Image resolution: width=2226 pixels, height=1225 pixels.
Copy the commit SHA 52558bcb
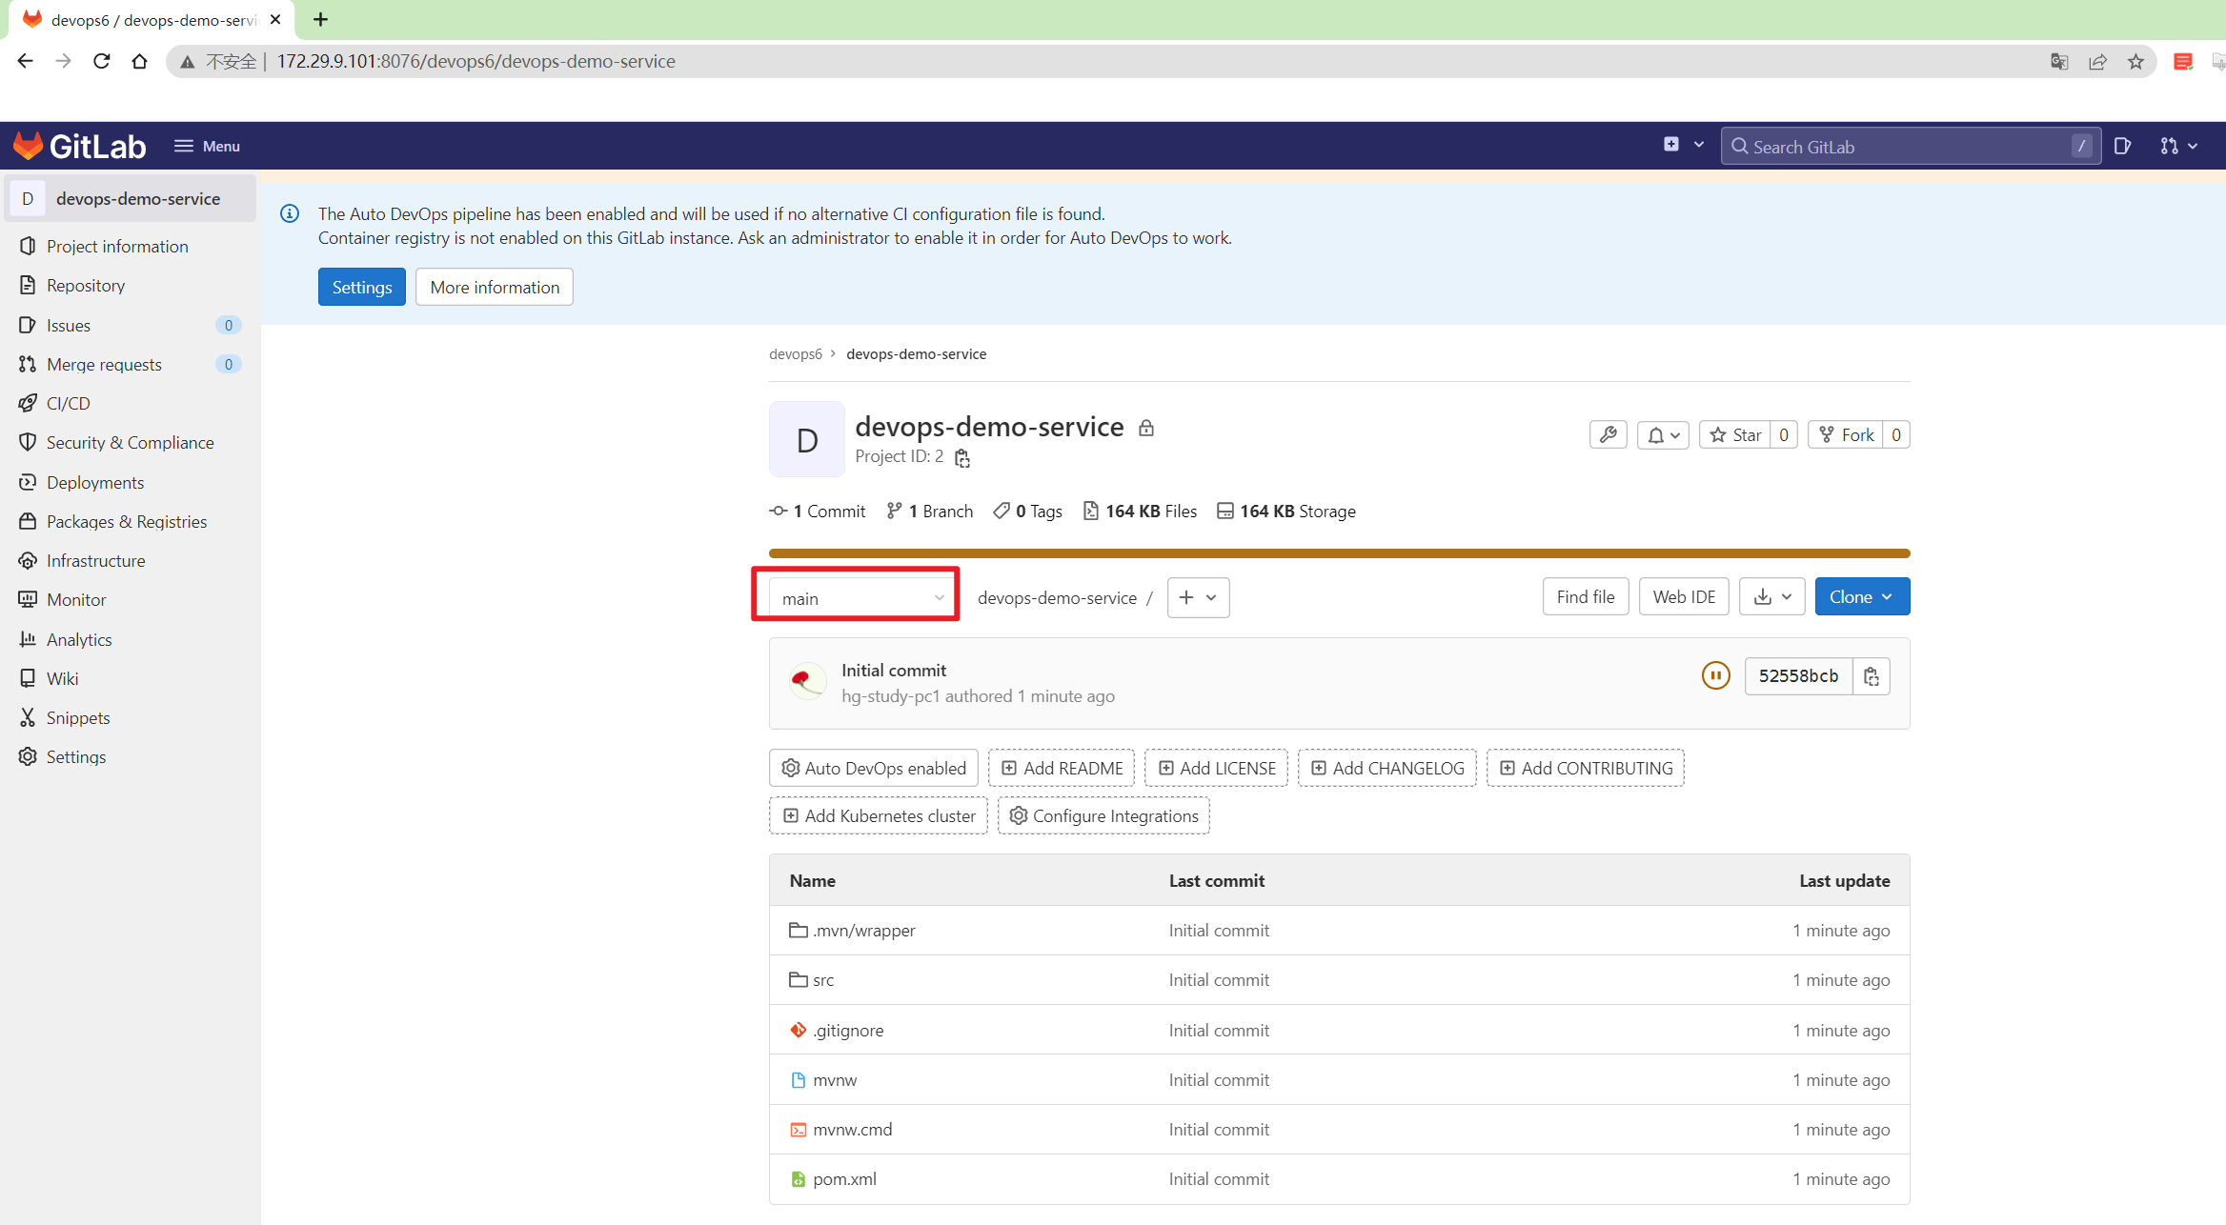click(x=1872, y=676)
